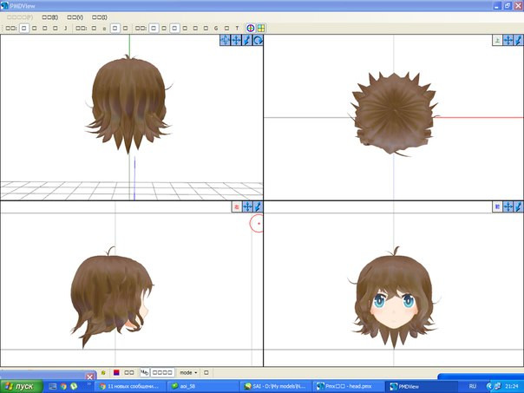Screen dimensions: 524x393
Task: Toggle the 'T' button in the toolbar
Action: 236,28
